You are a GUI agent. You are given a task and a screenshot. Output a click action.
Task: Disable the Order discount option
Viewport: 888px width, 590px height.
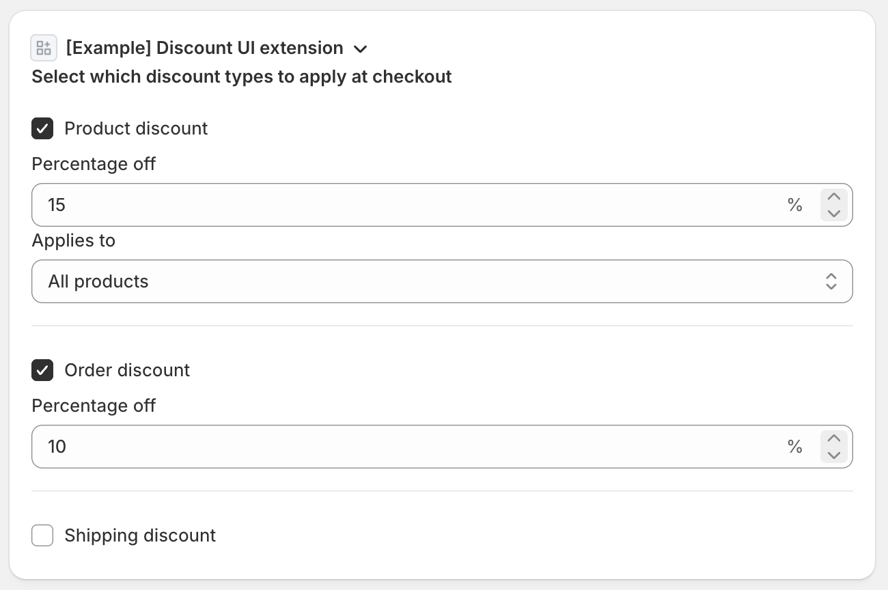tap(42, 370)
